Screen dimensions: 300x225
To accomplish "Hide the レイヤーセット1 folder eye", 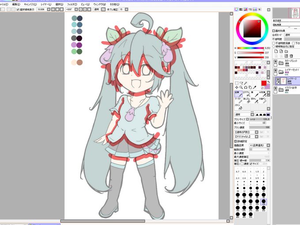I will 275,70.
